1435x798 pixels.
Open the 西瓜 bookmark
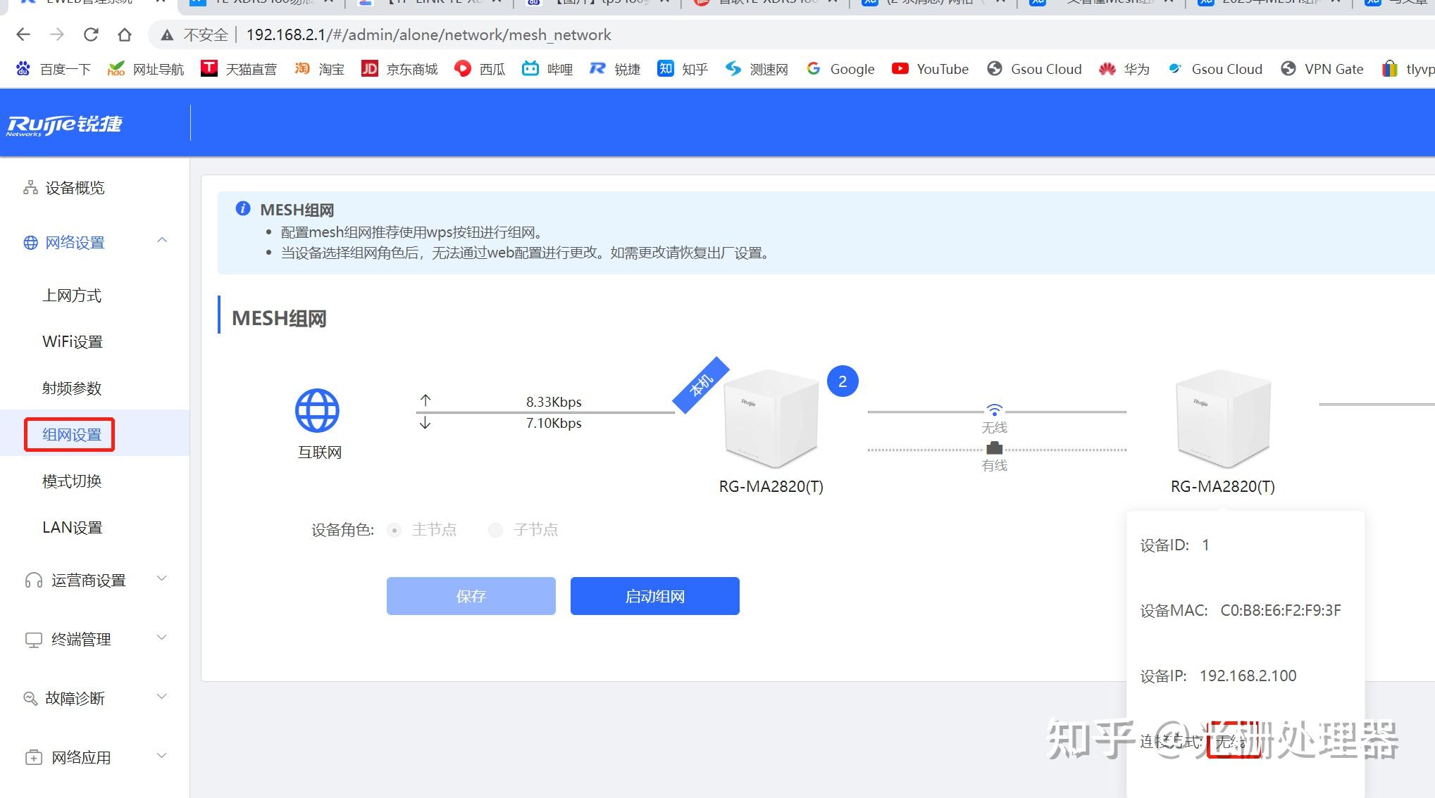[480, 69]
